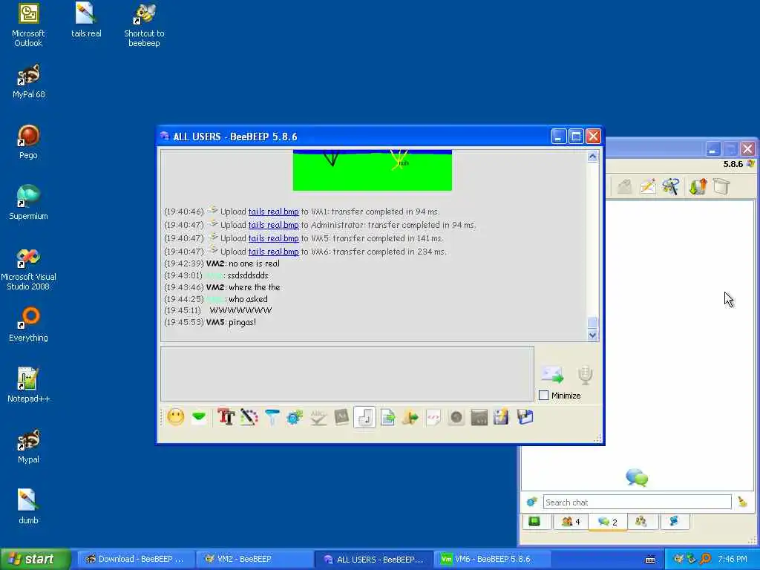Click the large chat bubbles icon
Image resolution: width=760 pixels, height=570 pixels.
(637, 477)
